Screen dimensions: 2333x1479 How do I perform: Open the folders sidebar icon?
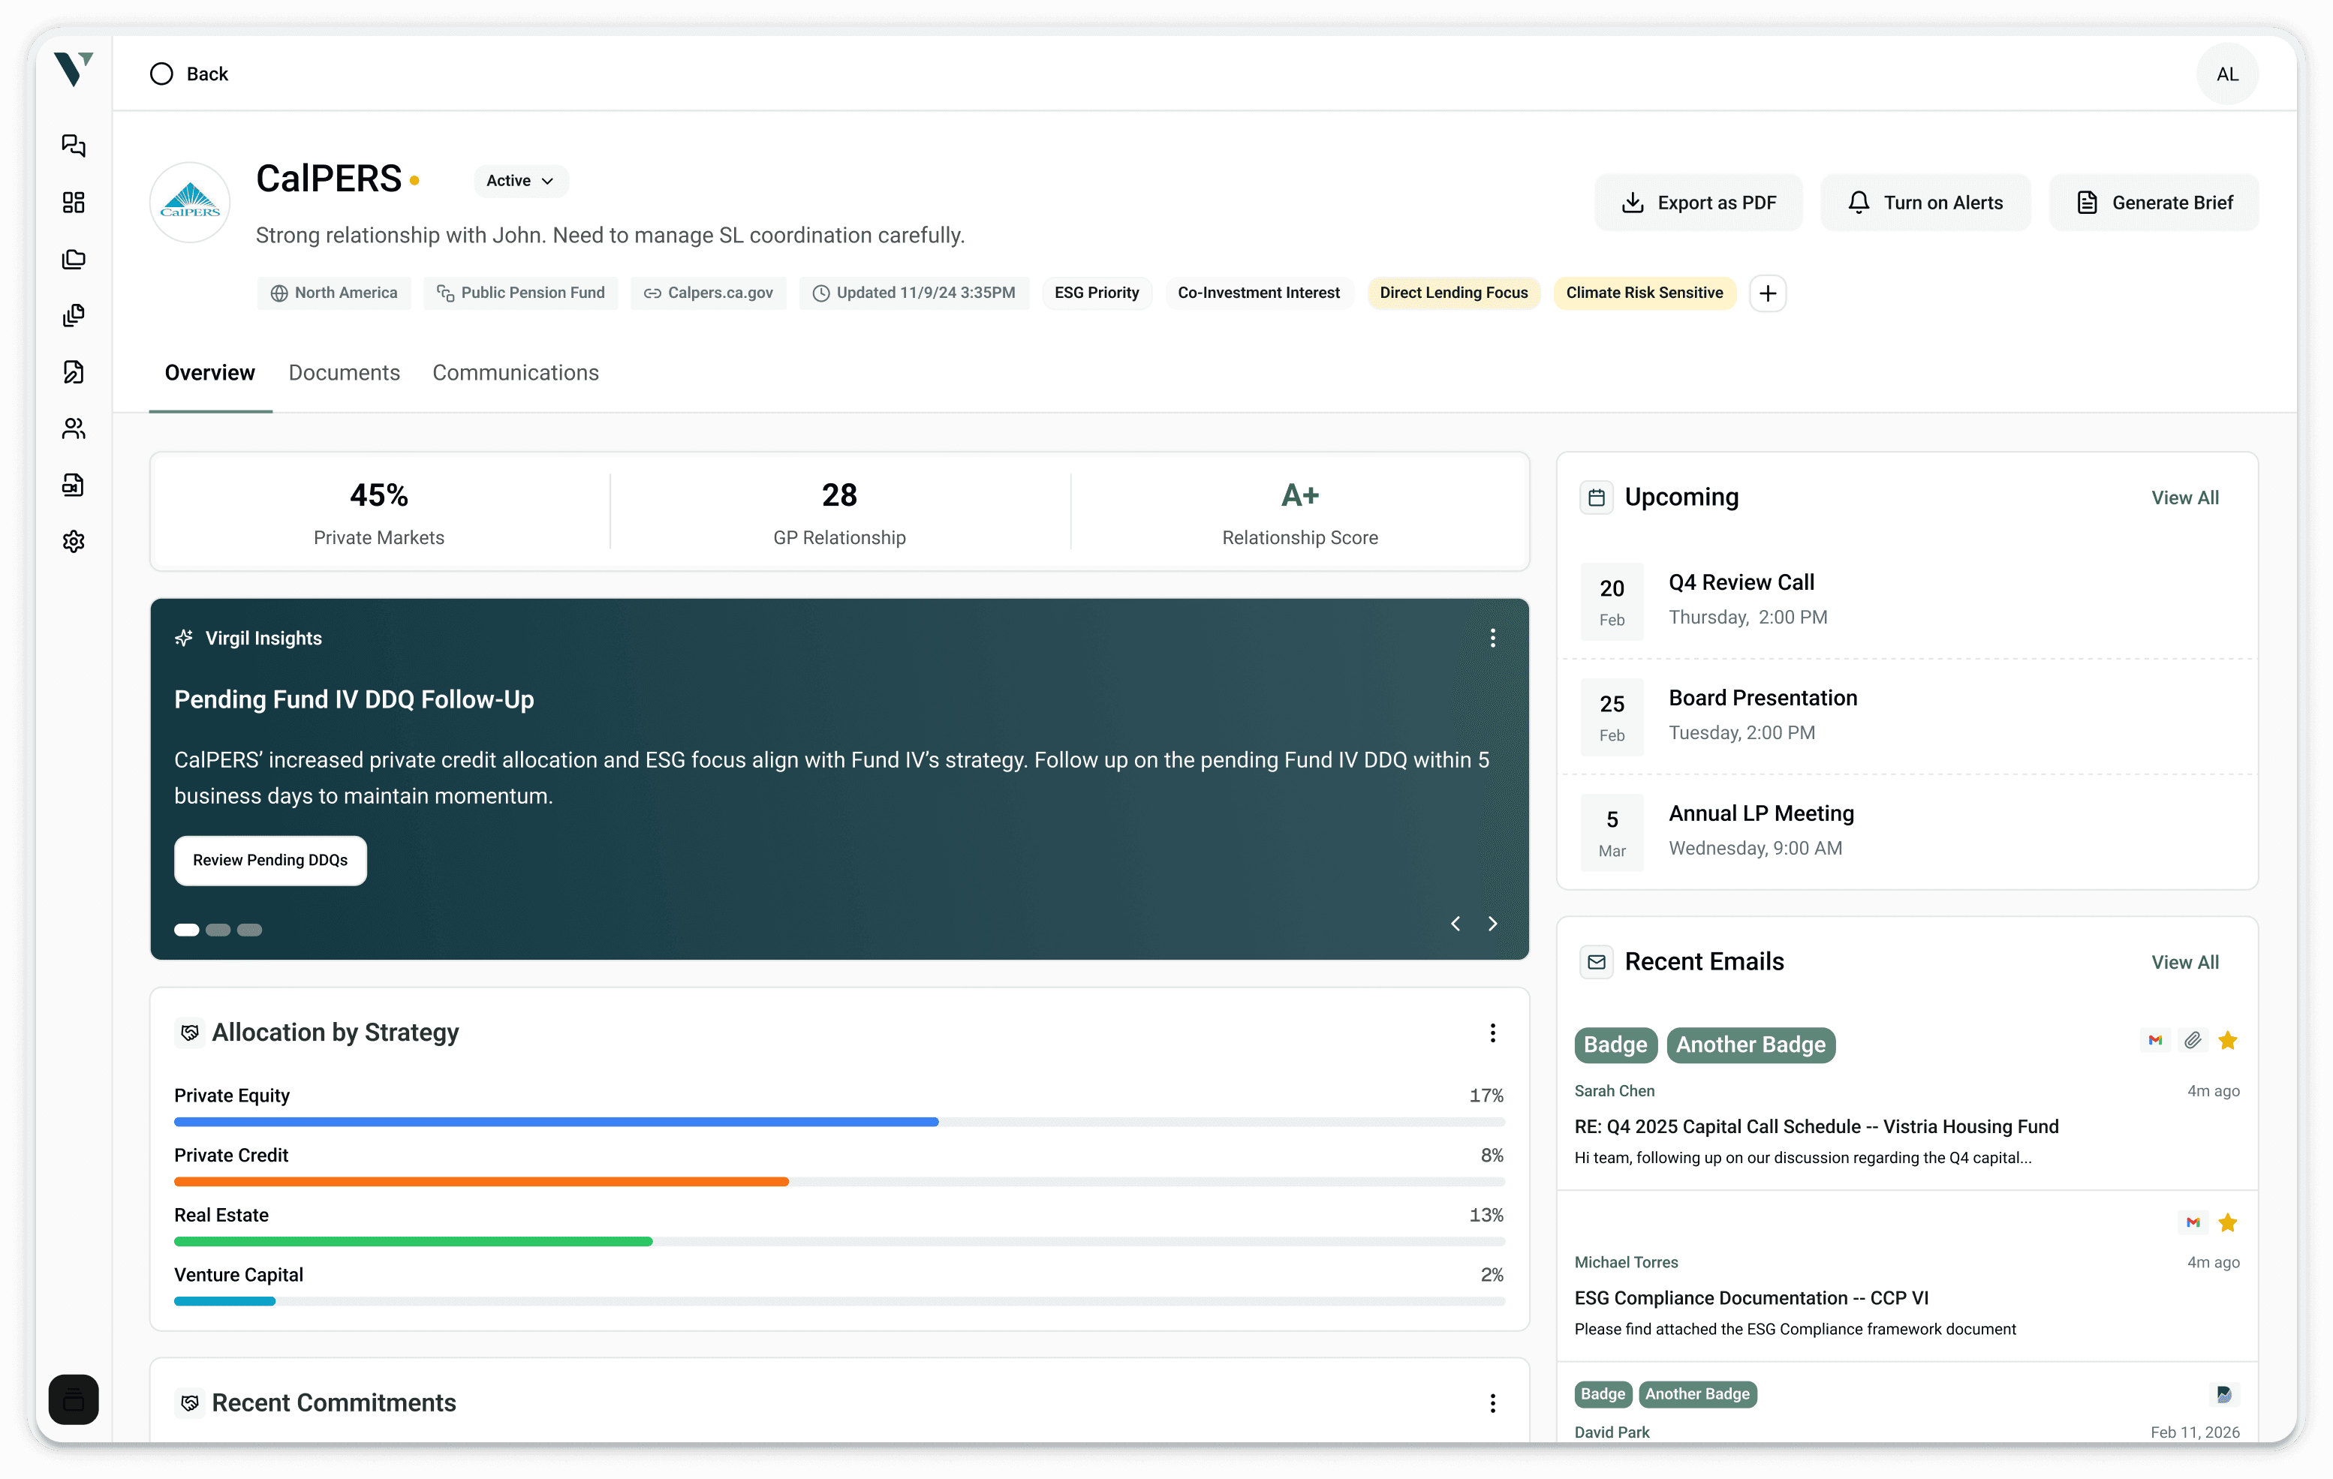tap(74, 259)
